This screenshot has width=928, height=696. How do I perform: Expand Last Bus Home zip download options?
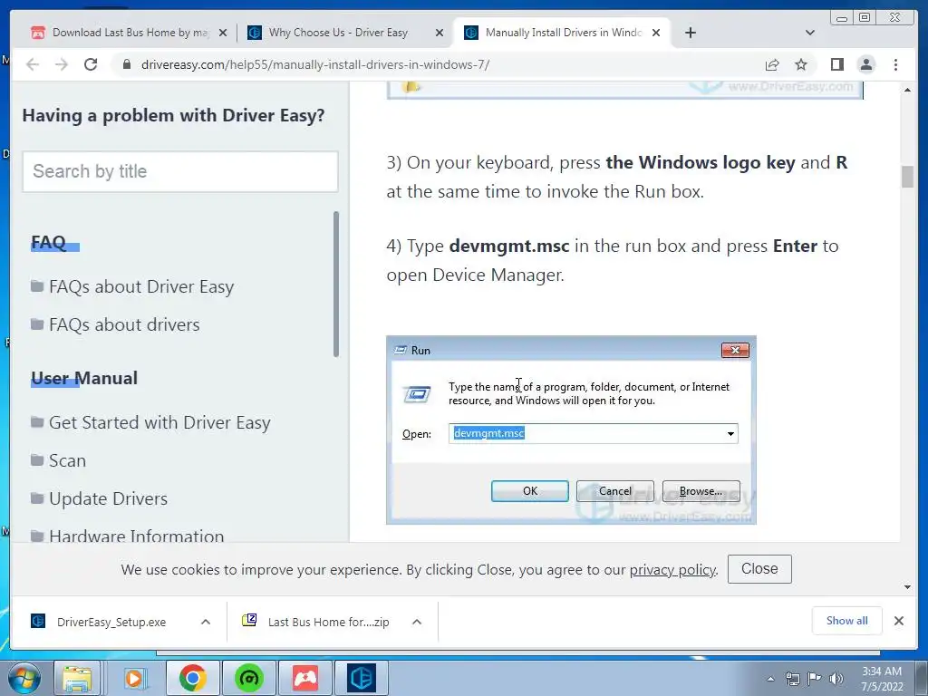pyautogui.click(x=417, y=622)
